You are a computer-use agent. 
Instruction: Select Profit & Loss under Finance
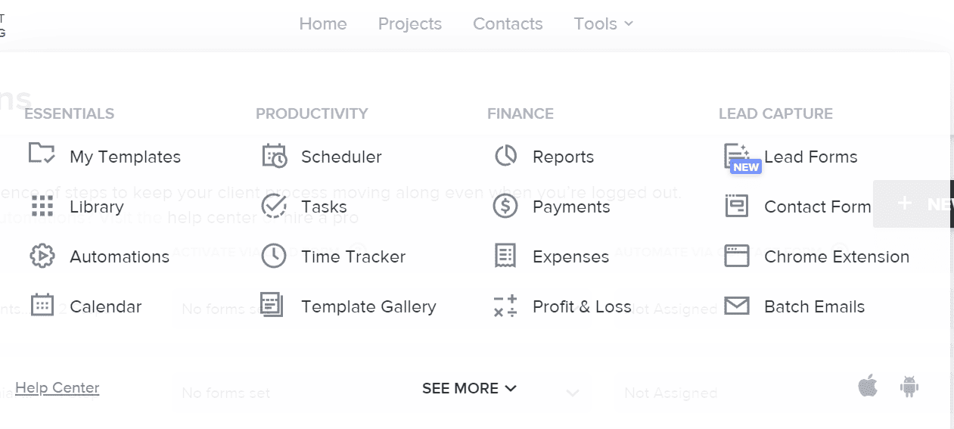[582, 306]
